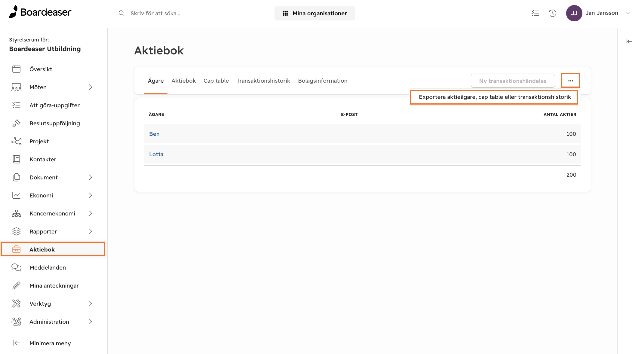635x354 pixels.
Task: Open Mina anteckningar label in sidebar
Action: tap(54, 285)
